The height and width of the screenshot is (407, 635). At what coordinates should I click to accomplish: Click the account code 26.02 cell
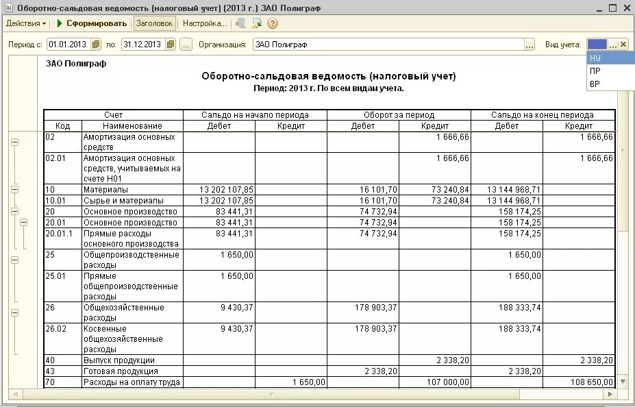click(63, 338)
